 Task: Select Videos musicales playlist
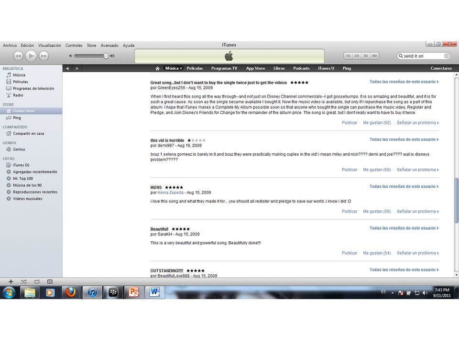pyautogui.click(x=31, y=199)
